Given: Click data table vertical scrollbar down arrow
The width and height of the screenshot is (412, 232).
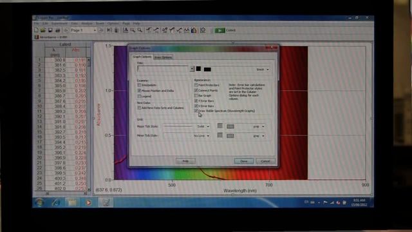Looking at the screenshot, I should (x=89, y=189).
